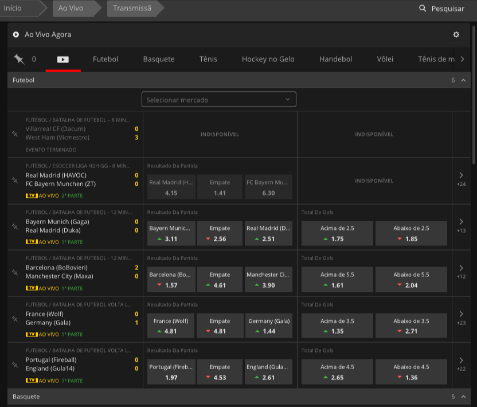Select Empate odds 4.61 for Barcelona match
Image resolution: width=477 pixels, height=407 pixels.
[220, 280]
